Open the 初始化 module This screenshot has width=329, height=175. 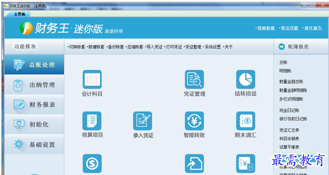click(34, 124)
